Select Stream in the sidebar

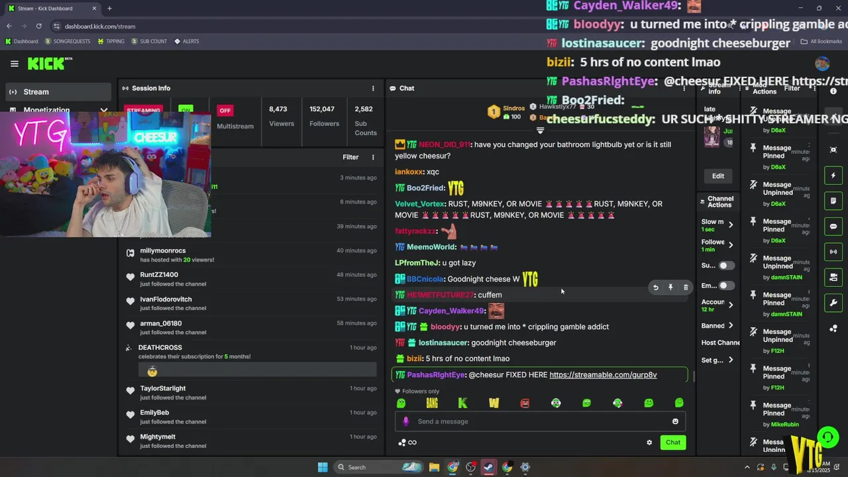point(58,92)
